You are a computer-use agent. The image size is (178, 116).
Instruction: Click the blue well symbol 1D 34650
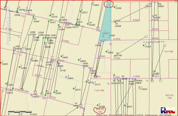[153, 16]
